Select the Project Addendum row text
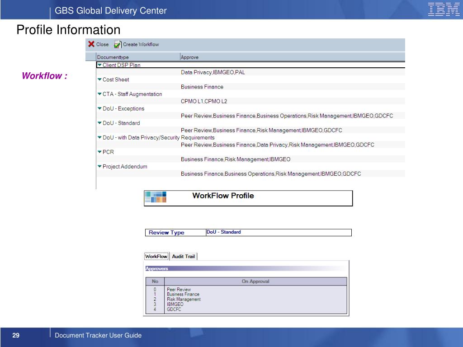The height and width of the screenshot is (347, 463). 125,166
